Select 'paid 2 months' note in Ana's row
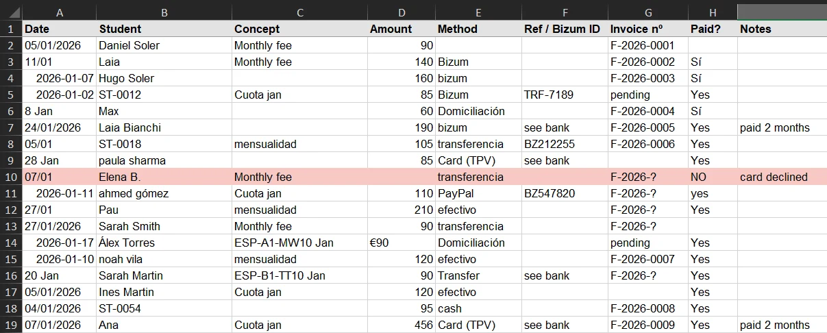The height and width of the screenshot is (333, 827). coord(782,325)
